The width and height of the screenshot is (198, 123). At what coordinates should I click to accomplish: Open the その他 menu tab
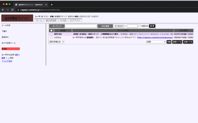point(63,20)
